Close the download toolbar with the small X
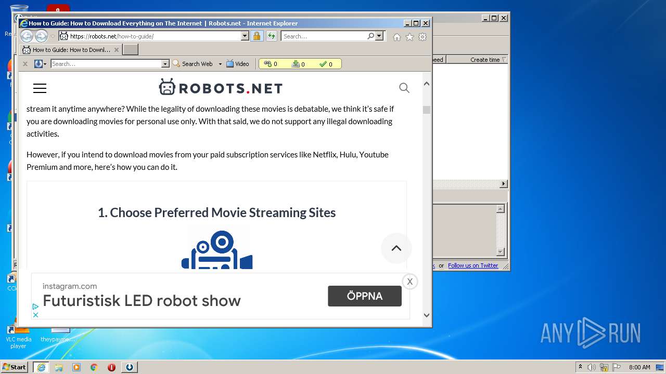666x374 pixels. point(25,64)
